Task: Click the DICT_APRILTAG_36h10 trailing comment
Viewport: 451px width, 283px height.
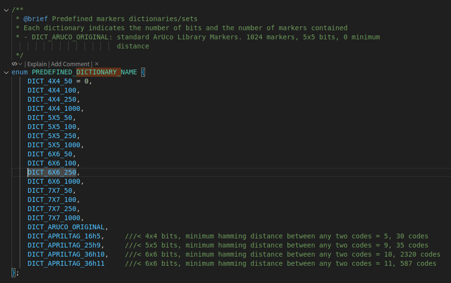Action: click(282, 254)
